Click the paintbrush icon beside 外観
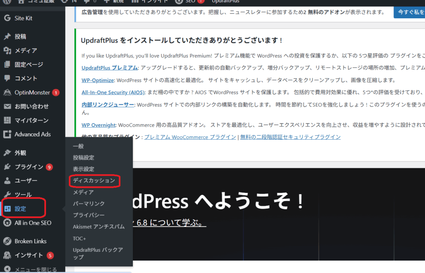The image size is (425, 273). (7, 153)
